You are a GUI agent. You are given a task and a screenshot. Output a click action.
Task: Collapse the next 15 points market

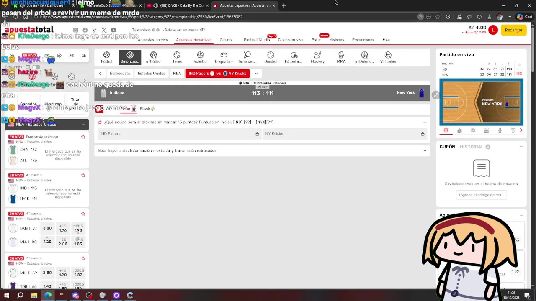point(425,122)
